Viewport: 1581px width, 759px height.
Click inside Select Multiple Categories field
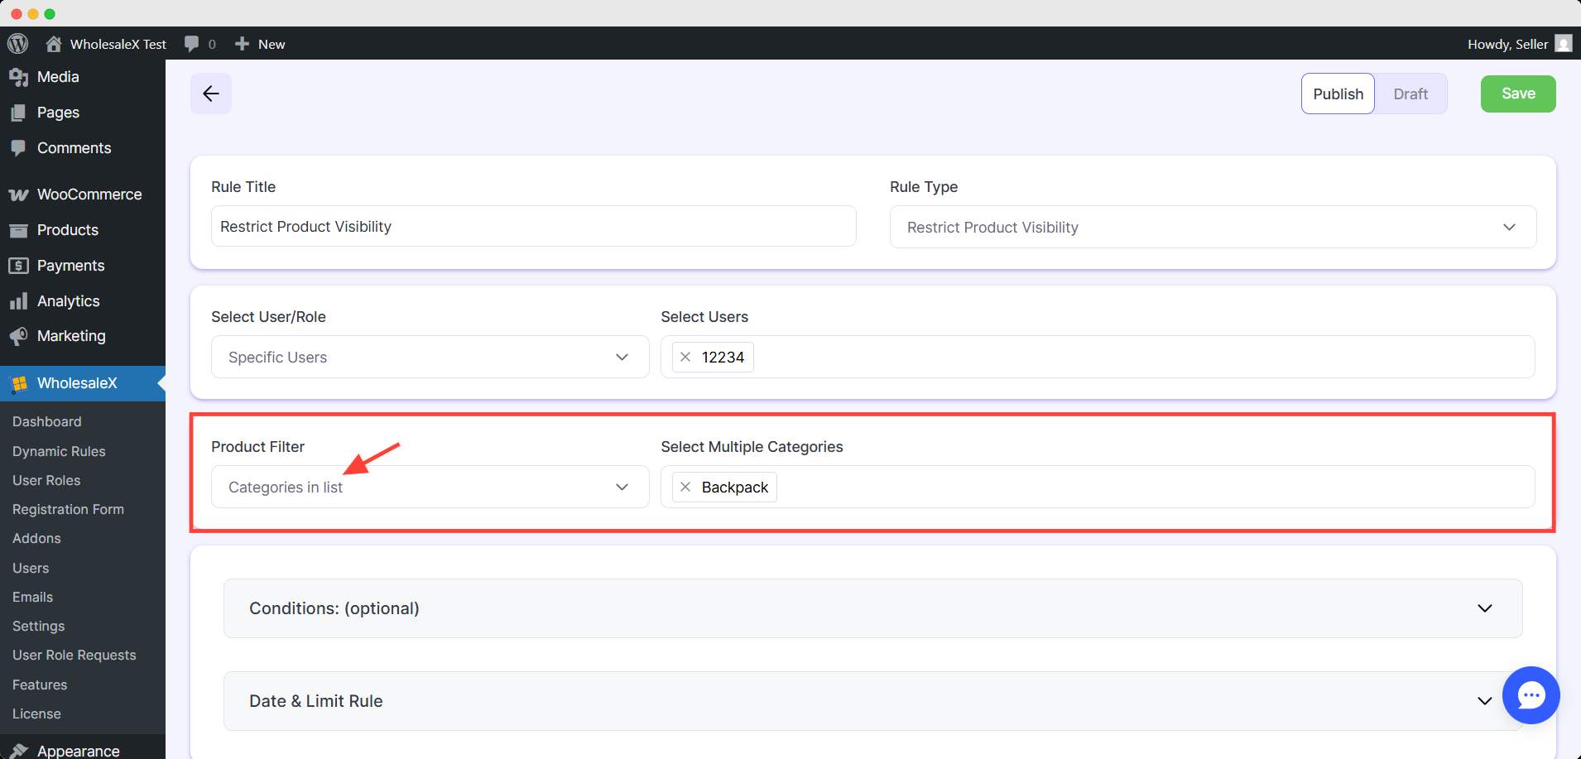click(1098, 487)
